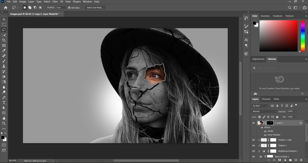Hide the Stroke effect visibility
Image resolution: width=308 pixels, height=163 pixels.
(x=265, y=131)
